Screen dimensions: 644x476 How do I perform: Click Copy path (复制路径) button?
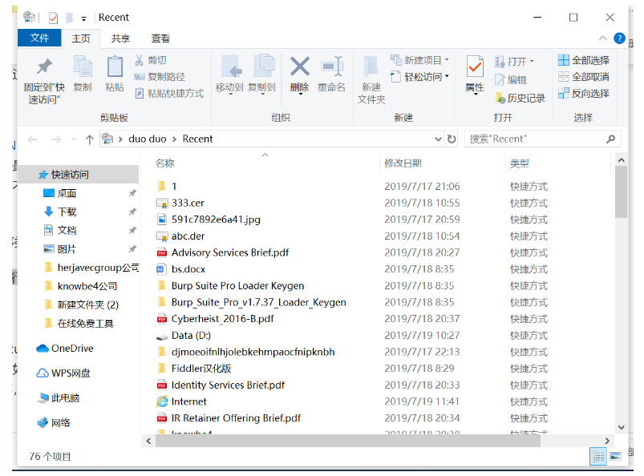point(160,77)
